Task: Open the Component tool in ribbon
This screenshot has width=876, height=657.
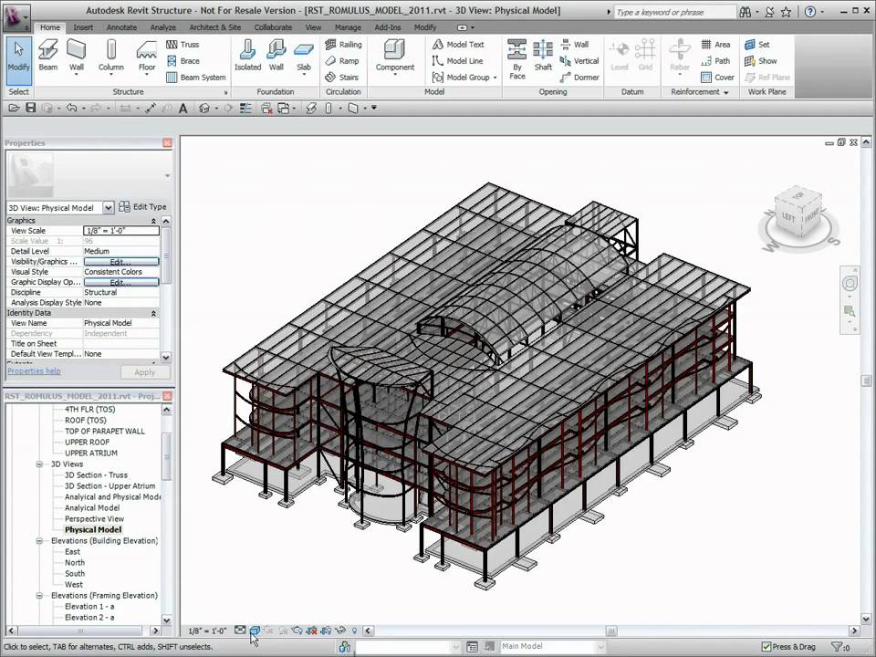Action: click(395, 56)
